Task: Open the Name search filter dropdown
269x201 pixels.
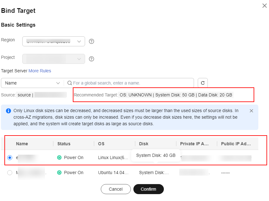Action: (x=32, y=83)
